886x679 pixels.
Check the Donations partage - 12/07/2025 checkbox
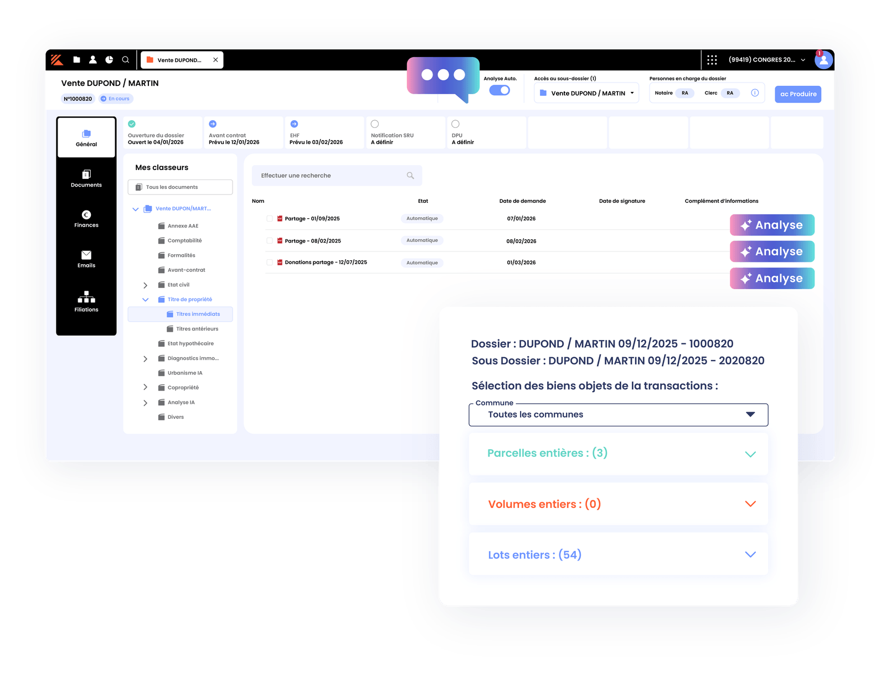pyautogui.click(x=270, y=263)
